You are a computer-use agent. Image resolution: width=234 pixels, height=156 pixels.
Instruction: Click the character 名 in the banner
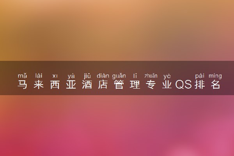(x=215, y=85)
